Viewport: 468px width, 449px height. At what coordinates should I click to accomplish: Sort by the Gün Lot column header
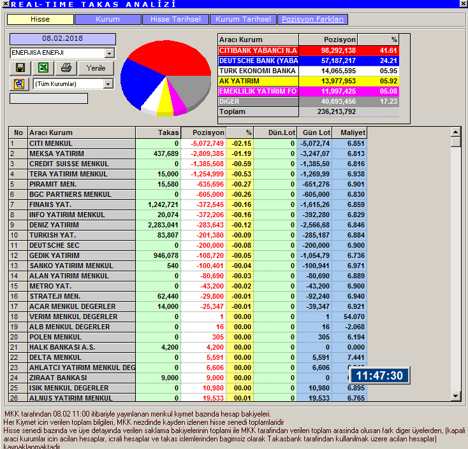pos(314,132)
